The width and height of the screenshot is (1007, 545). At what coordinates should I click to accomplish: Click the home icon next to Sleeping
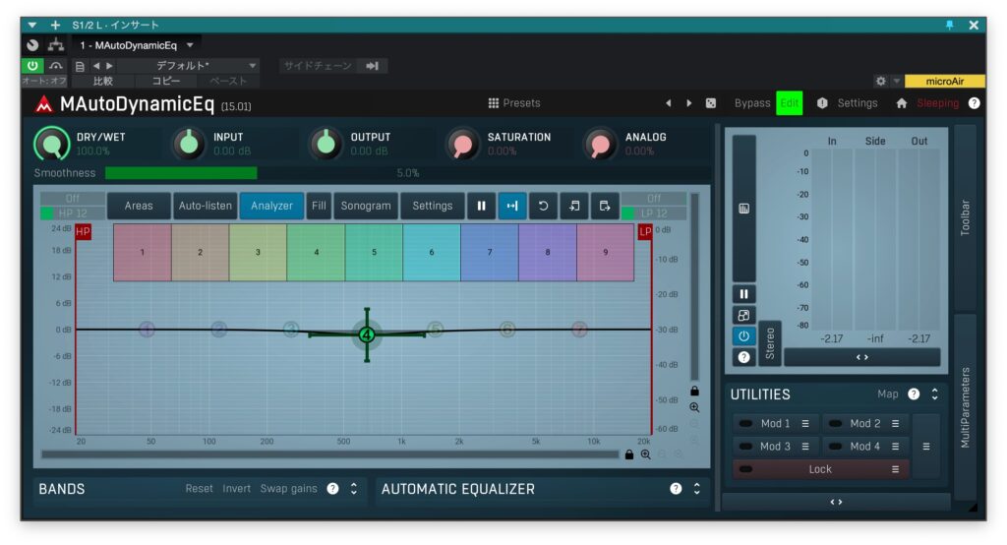click(x=901, y=103)
